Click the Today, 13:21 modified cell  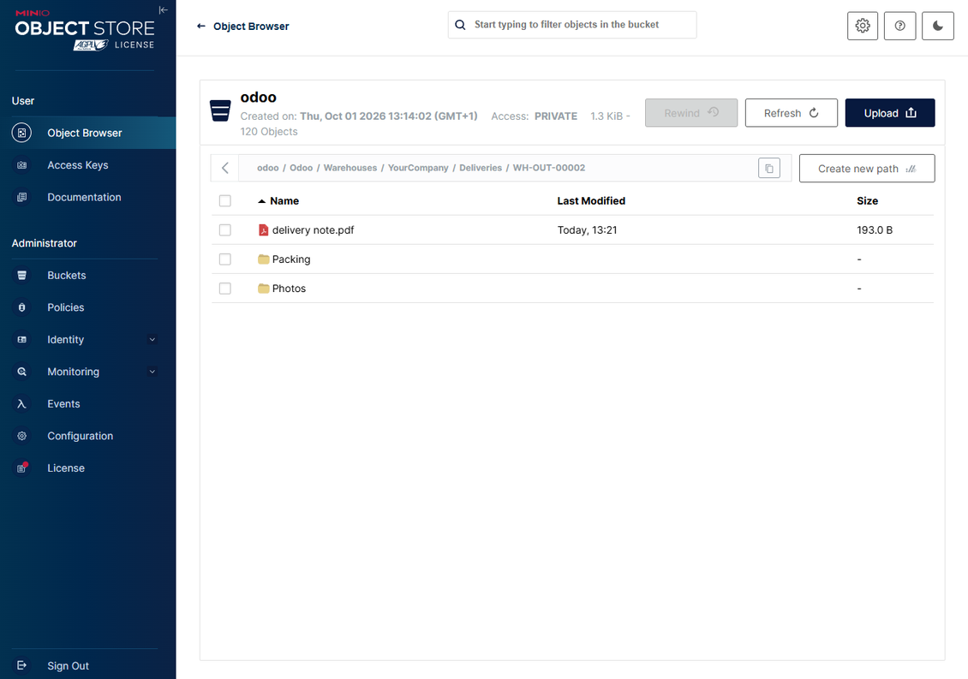pos(587,229)
